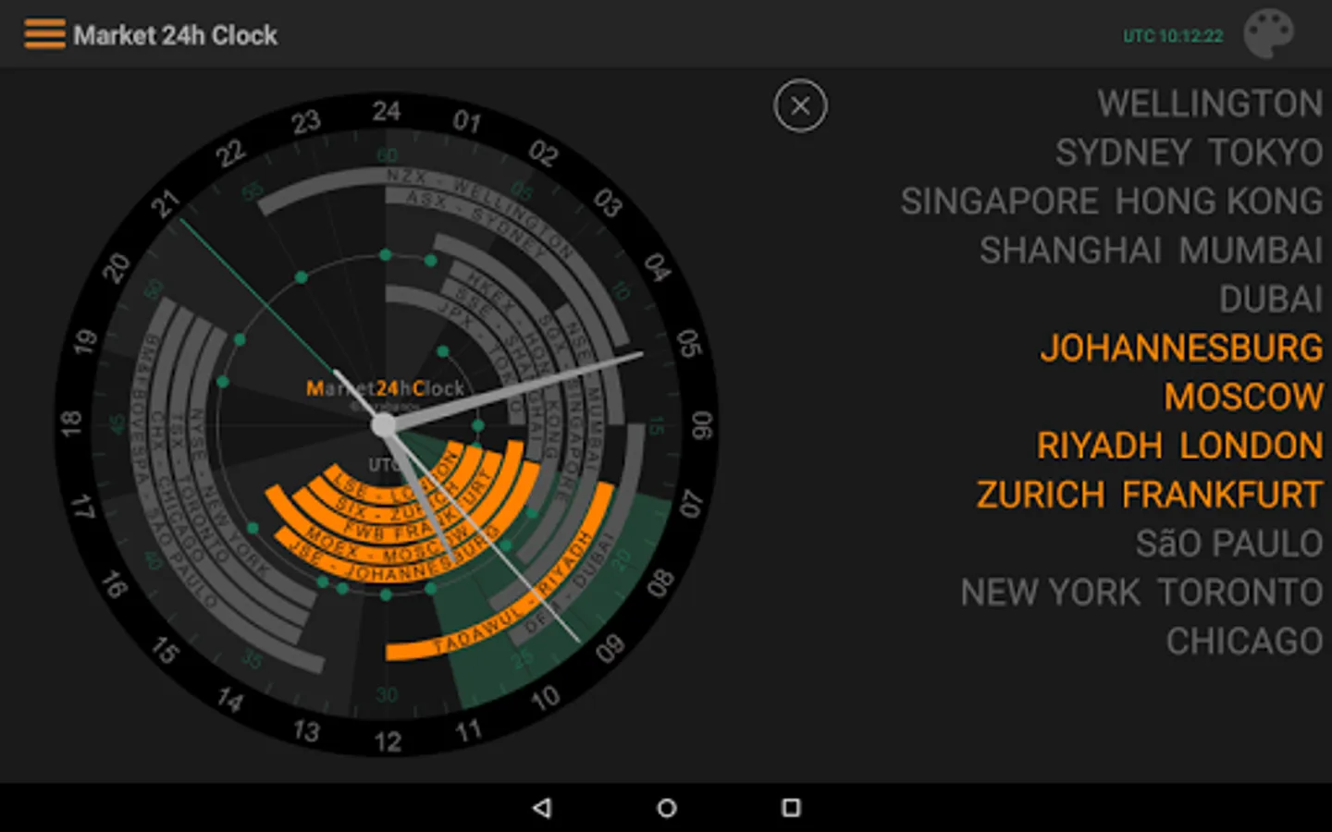Screen dimensions: 1332x832
Task: Tap the Android recent apps button
Action: coord(791,808)
